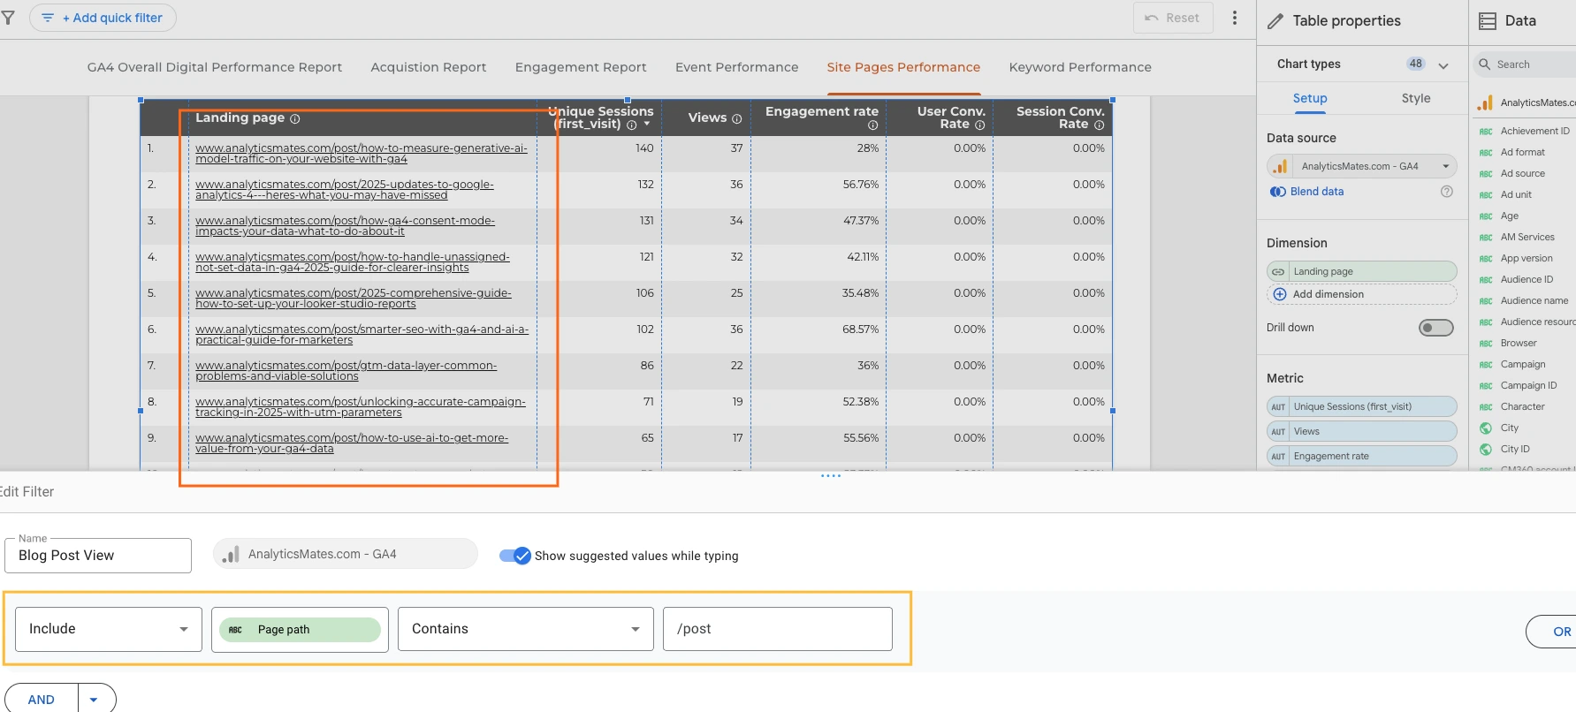Open the gtm-data-layer-common-problems link
The image size is (1576, 712).
(346, 371)
